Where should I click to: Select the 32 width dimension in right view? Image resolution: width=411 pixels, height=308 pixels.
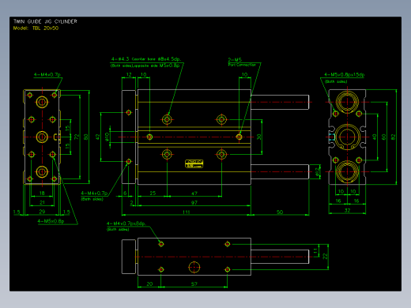point(347,210)
